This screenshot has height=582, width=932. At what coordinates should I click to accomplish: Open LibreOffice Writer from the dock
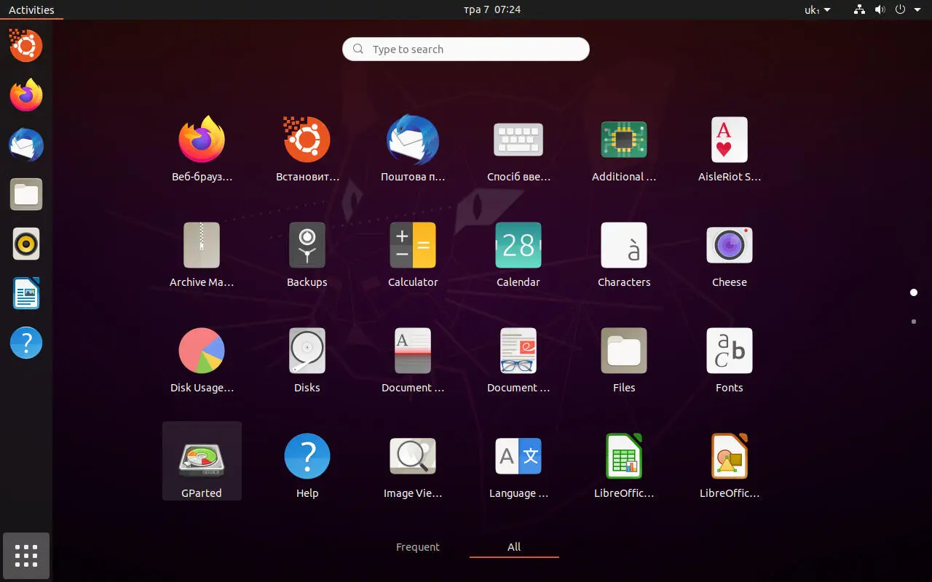pos(26,293)
